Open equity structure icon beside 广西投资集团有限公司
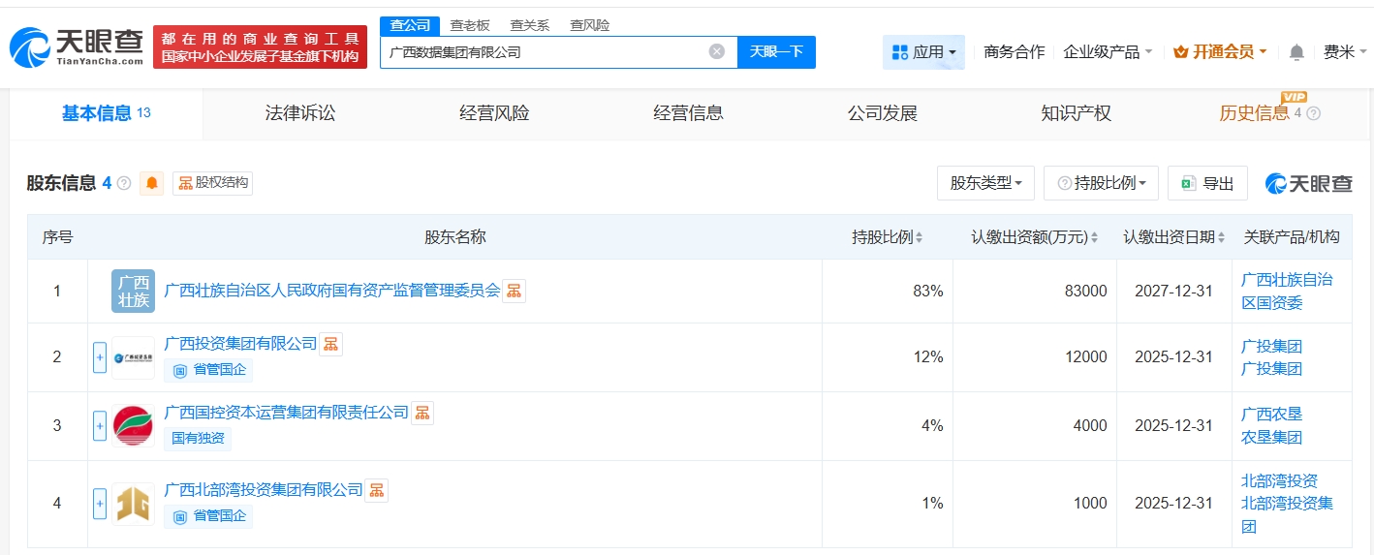 pyautogui.click(x=331, y=344)
